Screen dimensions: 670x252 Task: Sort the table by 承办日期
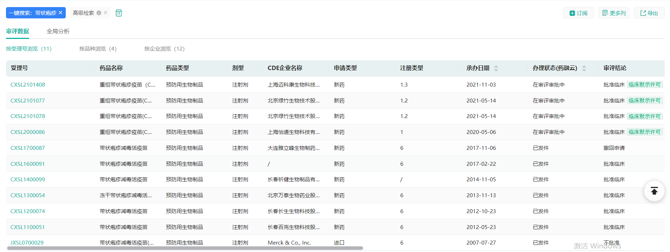496,68
